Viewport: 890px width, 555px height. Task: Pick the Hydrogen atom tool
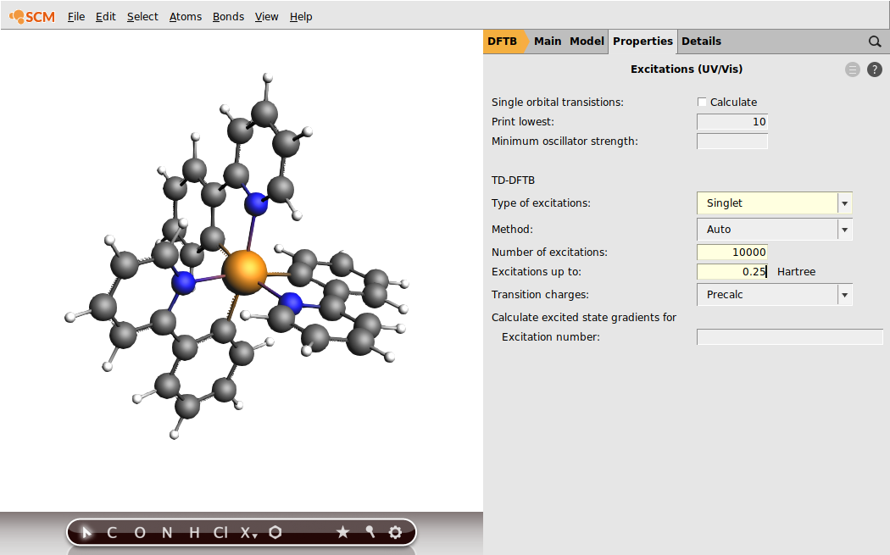click(193, 532)
